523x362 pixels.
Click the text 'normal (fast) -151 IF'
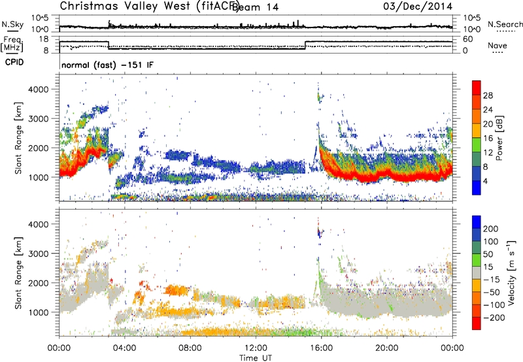(107, 65)
